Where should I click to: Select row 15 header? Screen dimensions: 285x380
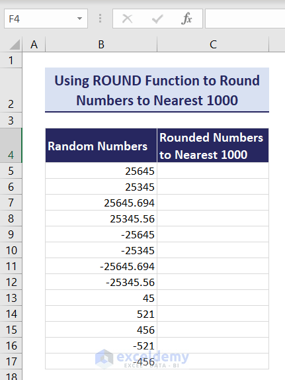click(11, 330)
